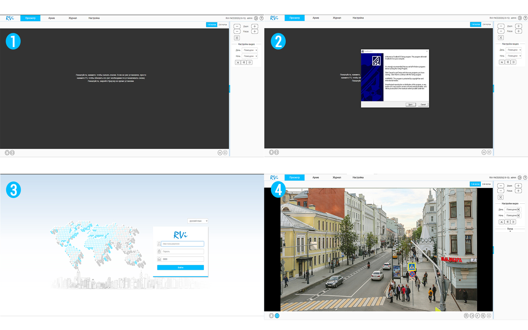Open the Настройка menu
The height and width of the screenshot is (330, 528).
(x=358, y=177)
